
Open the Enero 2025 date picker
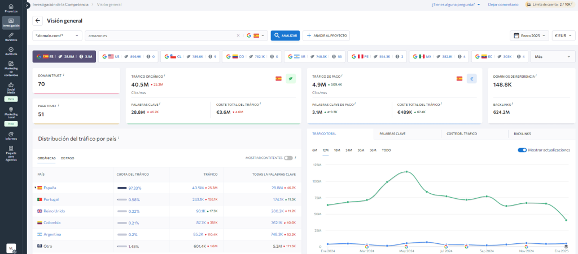[529, 35]
